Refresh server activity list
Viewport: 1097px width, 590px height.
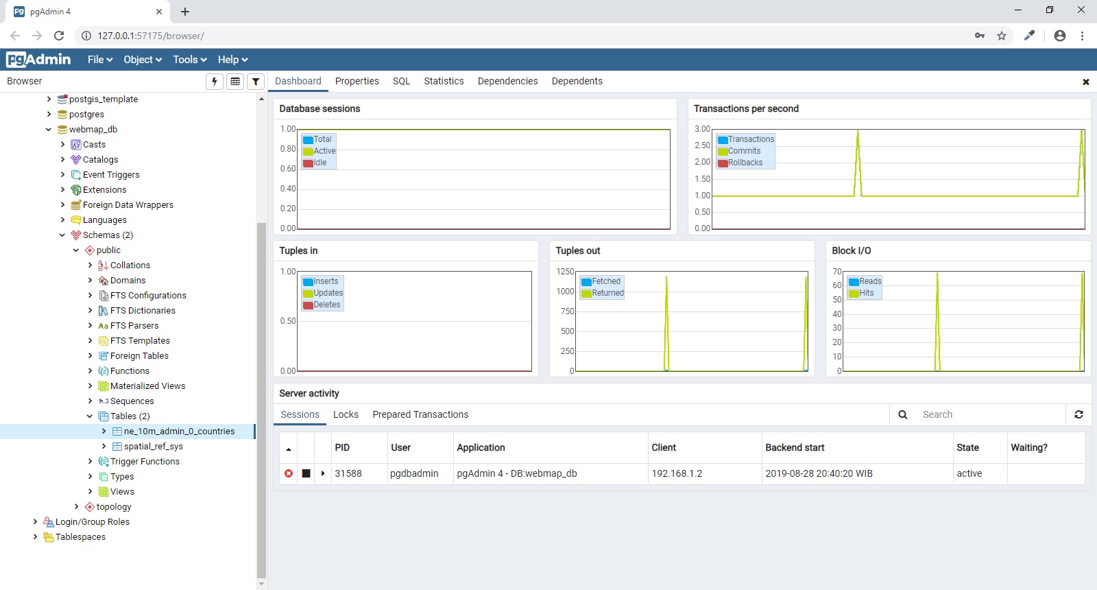tap(1078, 414)
